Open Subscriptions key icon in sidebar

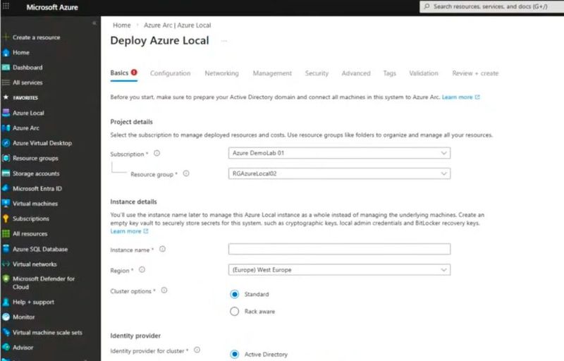click(6, 219)
